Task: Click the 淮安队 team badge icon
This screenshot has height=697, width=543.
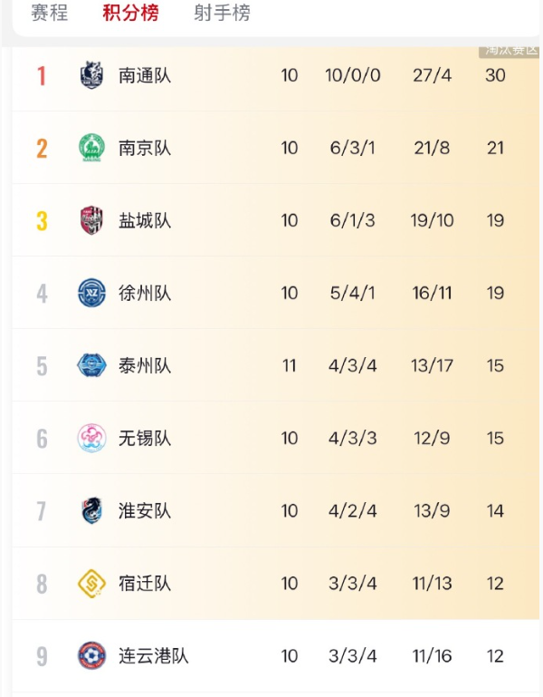Action: 91,510
